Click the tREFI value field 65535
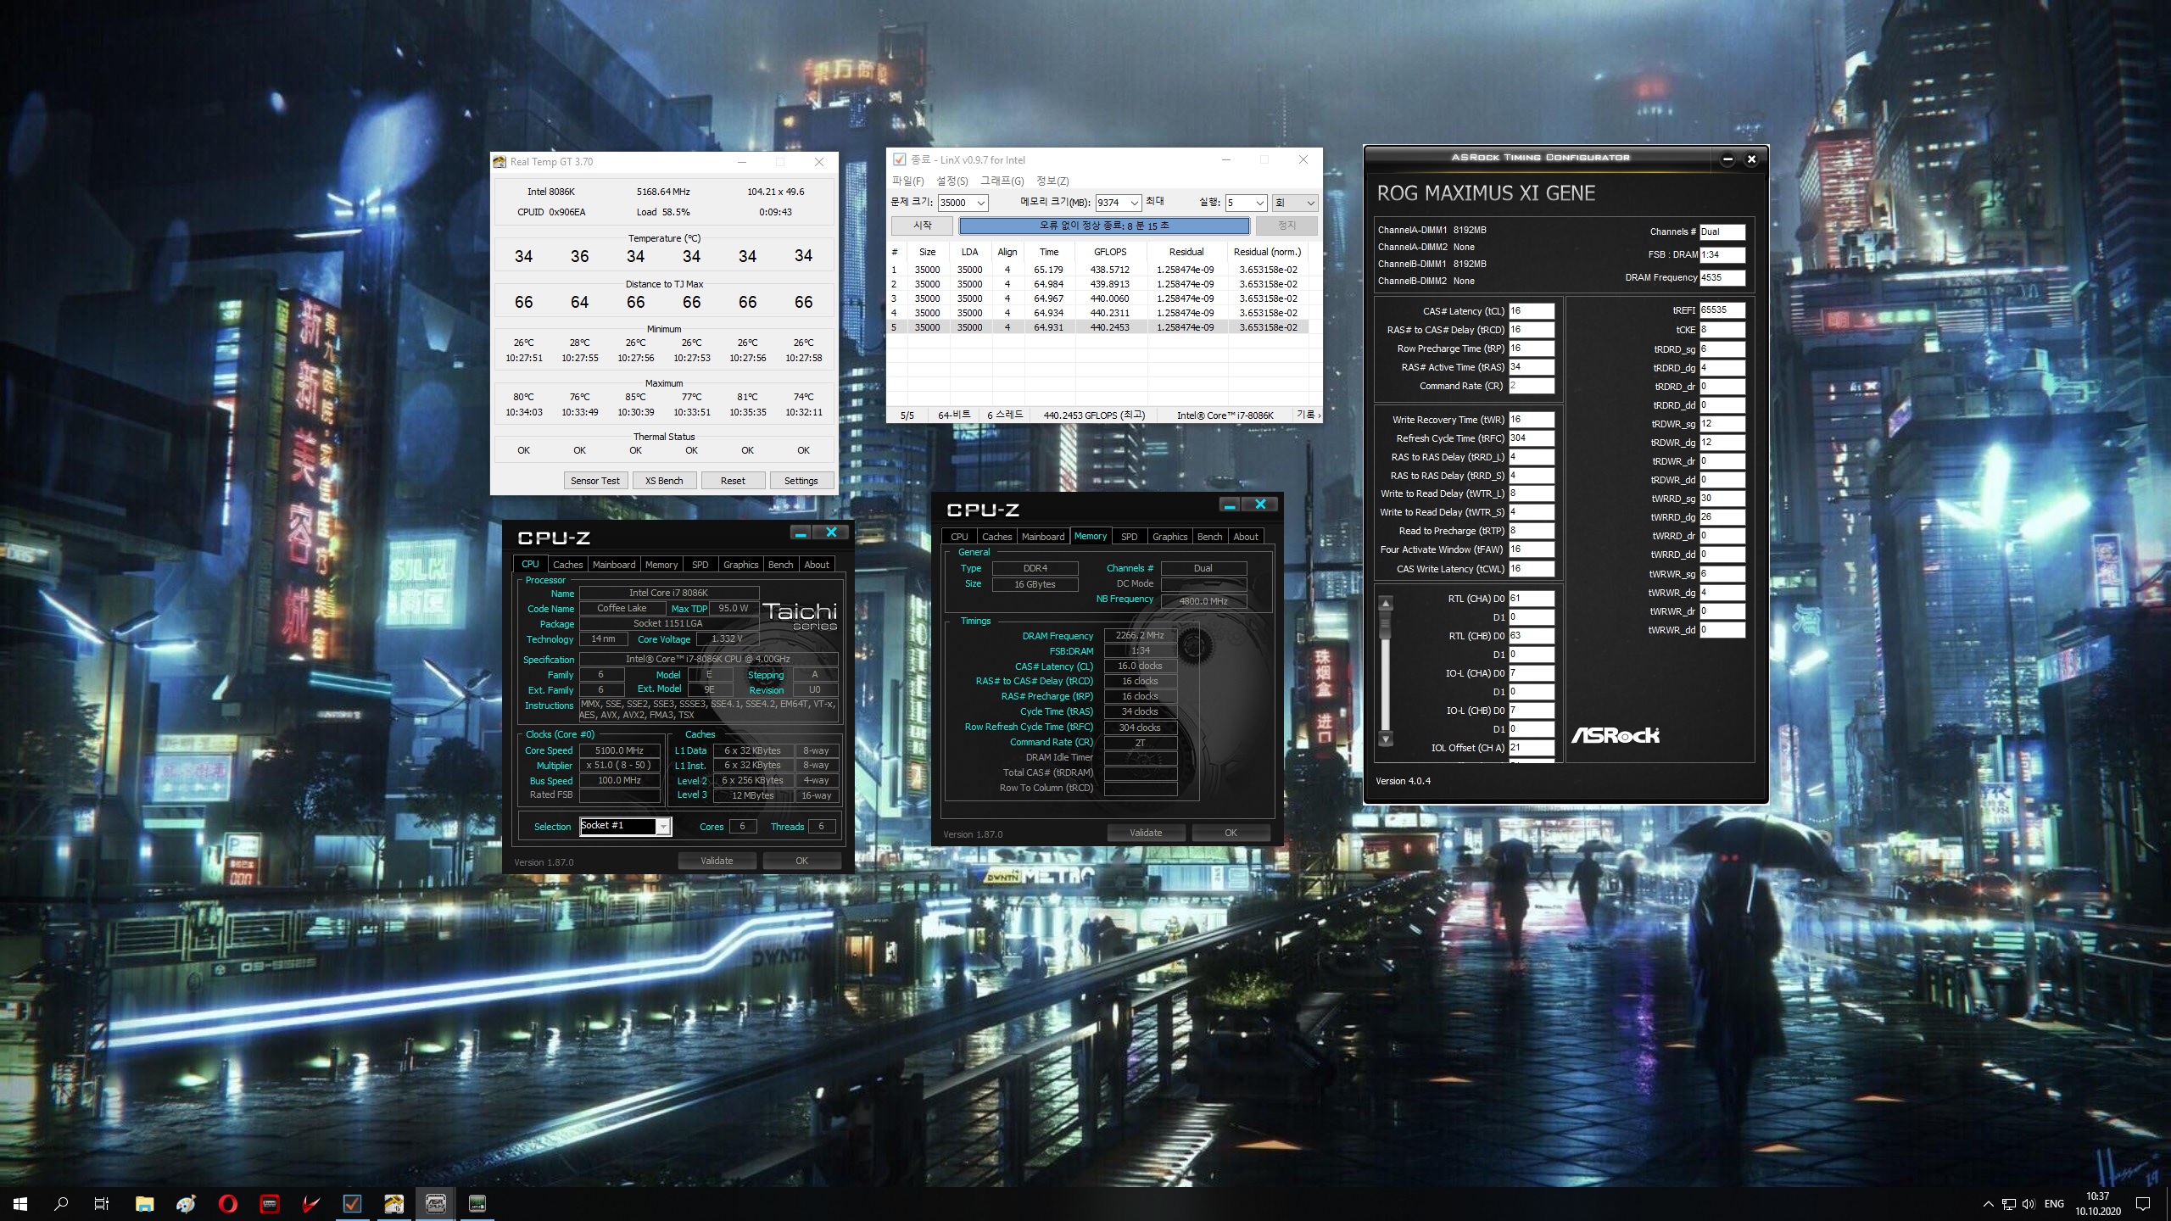 click(1722, 310)
